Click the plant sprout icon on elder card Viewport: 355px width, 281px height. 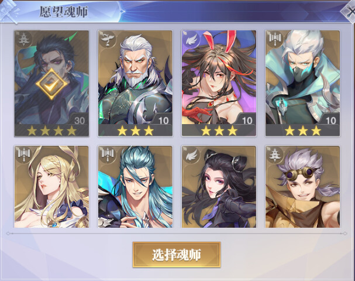pyautogui.click(x=106, y=39)
